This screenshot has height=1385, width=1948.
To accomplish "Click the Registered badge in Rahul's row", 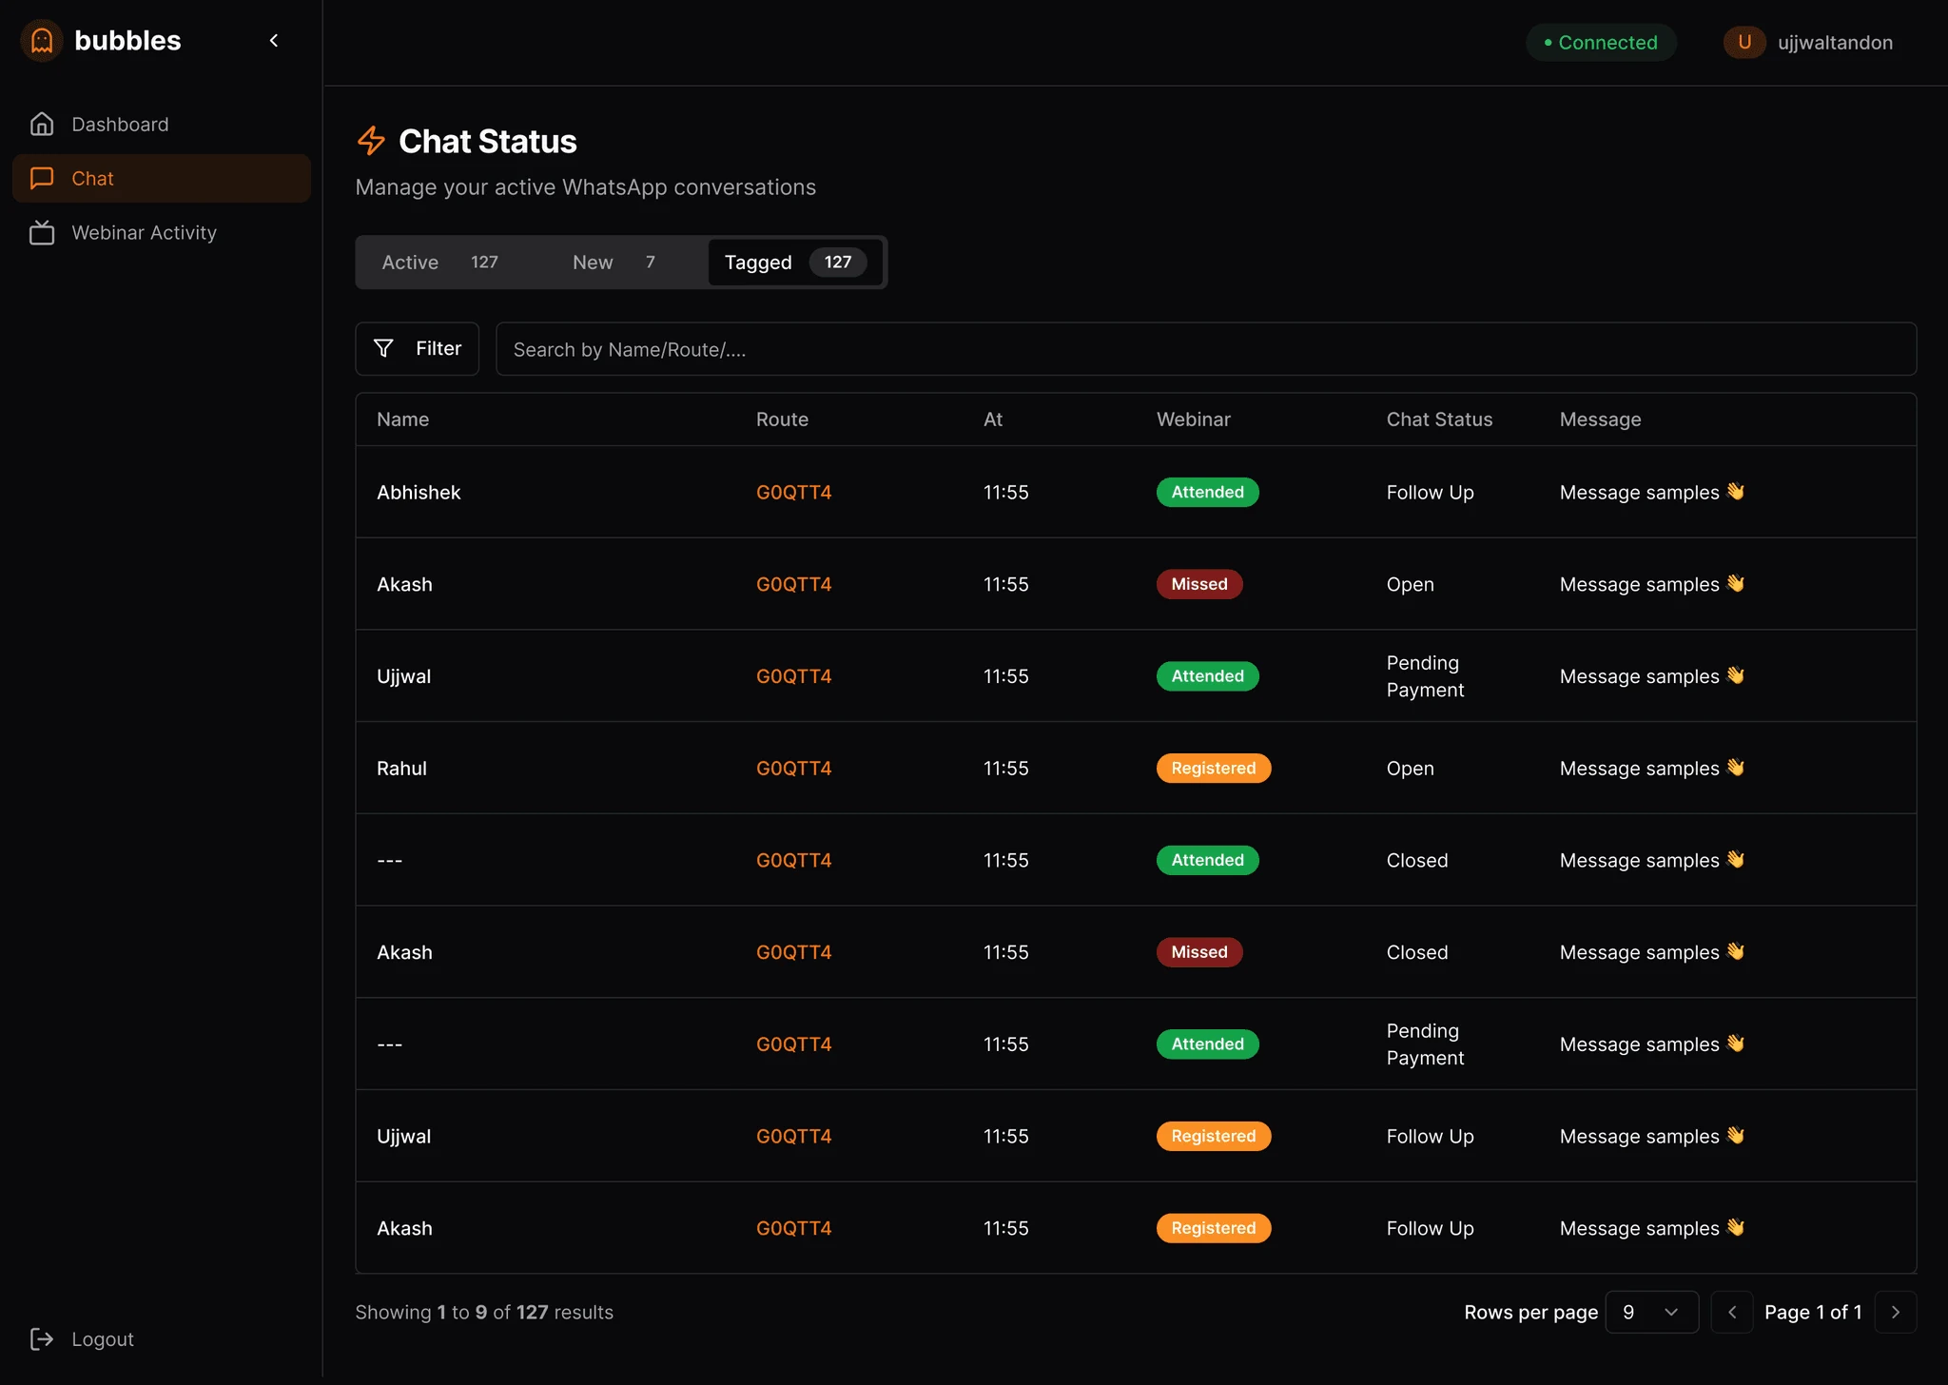I will click(x=1214, y=769).
